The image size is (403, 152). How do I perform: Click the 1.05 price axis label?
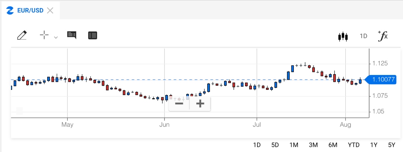click(378, 111)
